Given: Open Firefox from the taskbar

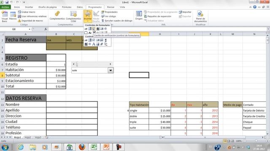Looking at the screenshot, I should [82, 147].
